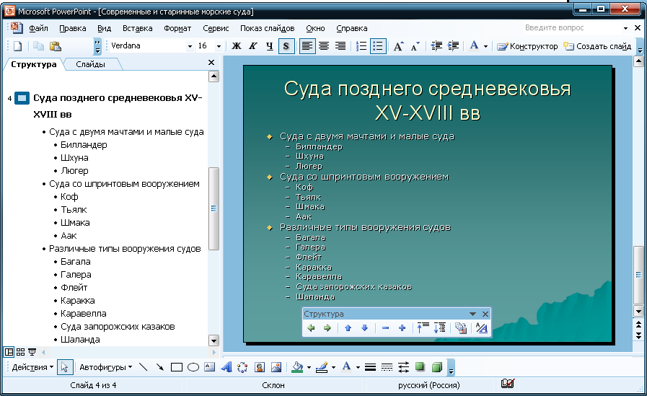647x396 pixels.
Task: Close the floating Структура toolbar
Action: 485,314
